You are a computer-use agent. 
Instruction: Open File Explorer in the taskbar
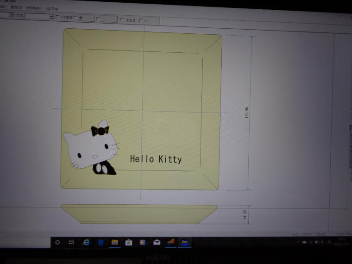point(115,242)
